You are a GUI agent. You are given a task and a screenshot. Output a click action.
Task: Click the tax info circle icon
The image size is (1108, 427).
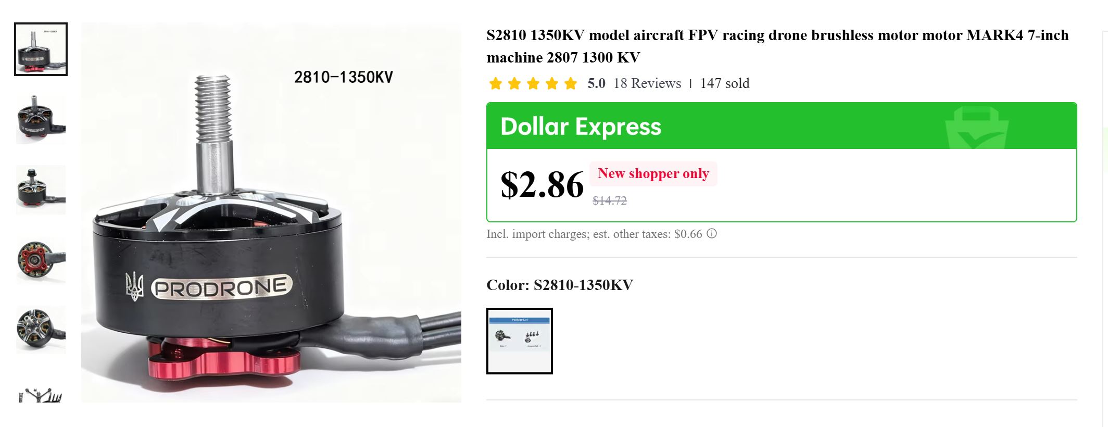coord(711,234)
